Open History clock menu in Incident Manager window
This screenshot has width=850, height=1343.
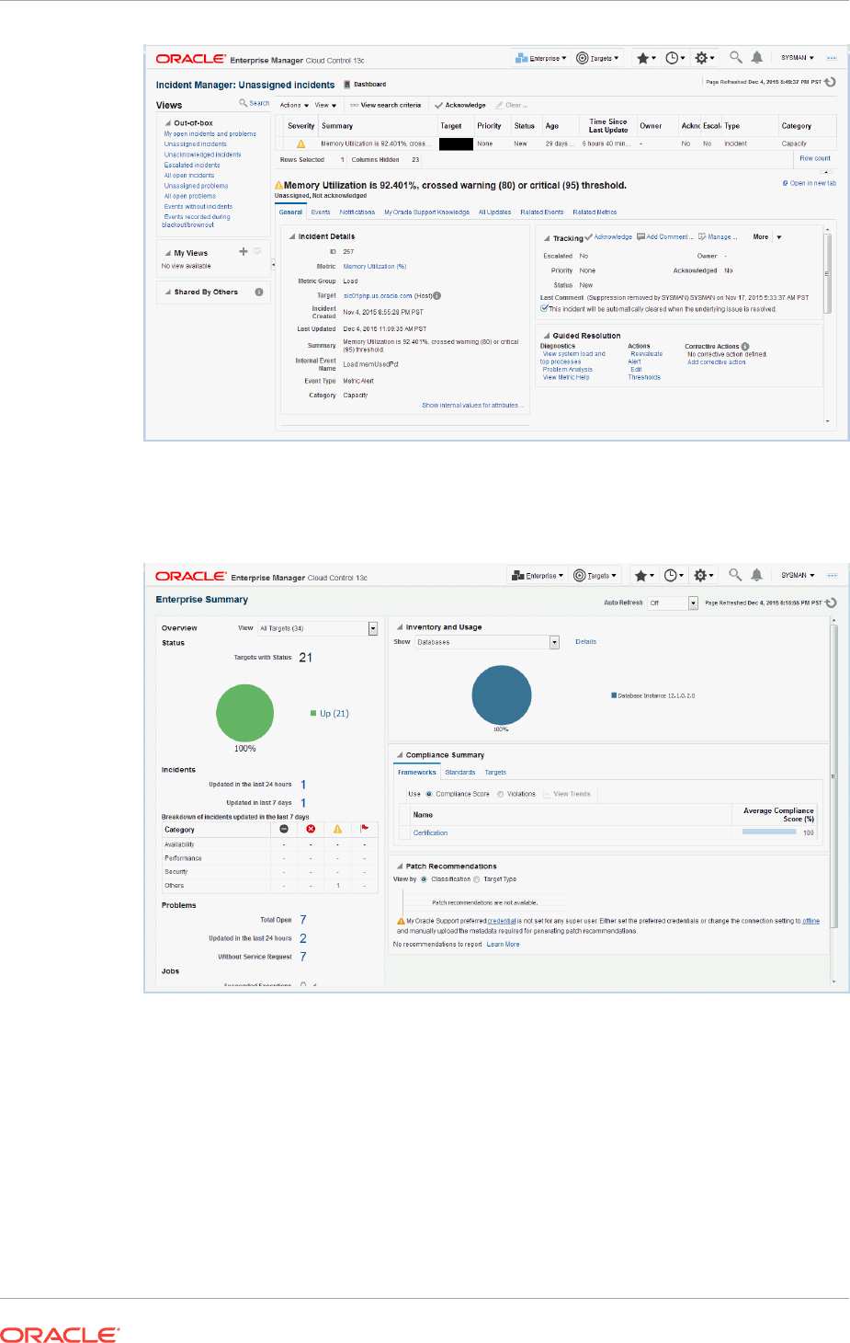(x=675, y=58)
